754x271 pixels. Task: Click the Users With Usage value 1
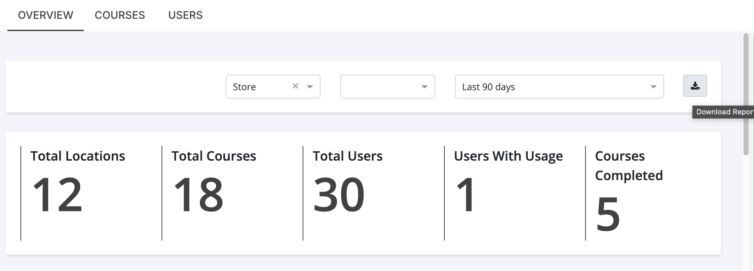466,194
